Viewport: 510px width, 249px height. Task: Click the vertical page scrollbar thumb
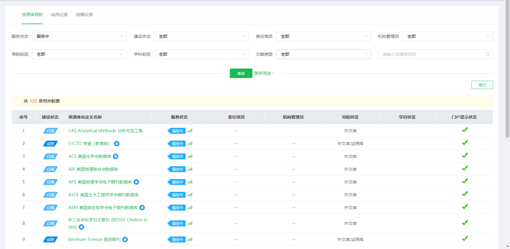click(507, 69)
